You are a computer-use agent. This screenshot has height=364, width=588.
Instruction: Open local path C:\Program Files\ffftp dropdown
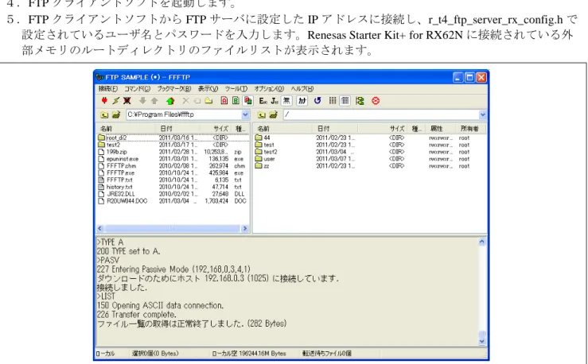[245, 114]
